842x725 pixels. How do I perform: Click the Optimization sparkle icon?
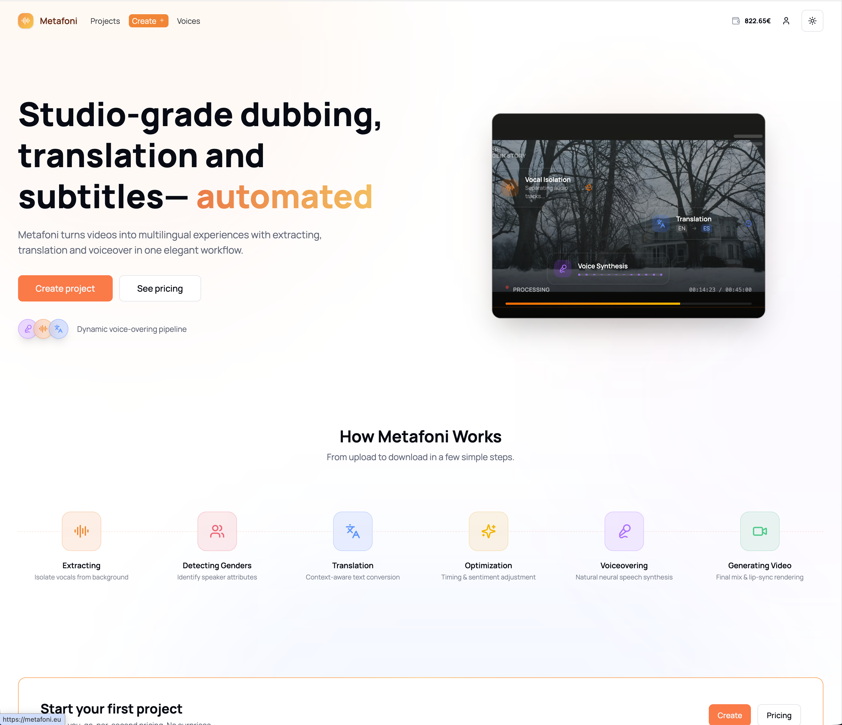[x=488, y=531]
